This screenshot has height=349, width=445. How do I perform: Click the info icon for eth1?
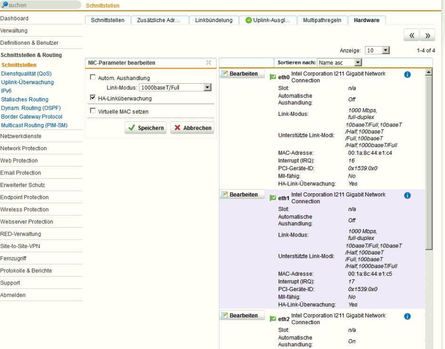pos(407,196)
